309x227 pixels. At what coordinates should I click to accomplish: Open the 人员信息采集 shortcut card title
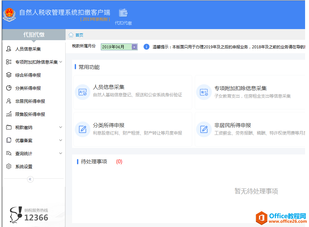(109, 87)
